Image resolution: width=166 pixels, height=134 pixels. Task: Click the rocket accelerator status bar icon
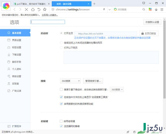click(x=128, y=132)
